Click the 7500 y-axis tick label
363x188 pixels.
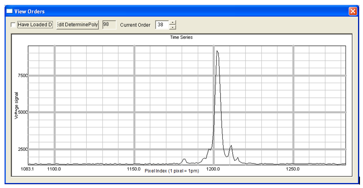(x=22, y=75)
